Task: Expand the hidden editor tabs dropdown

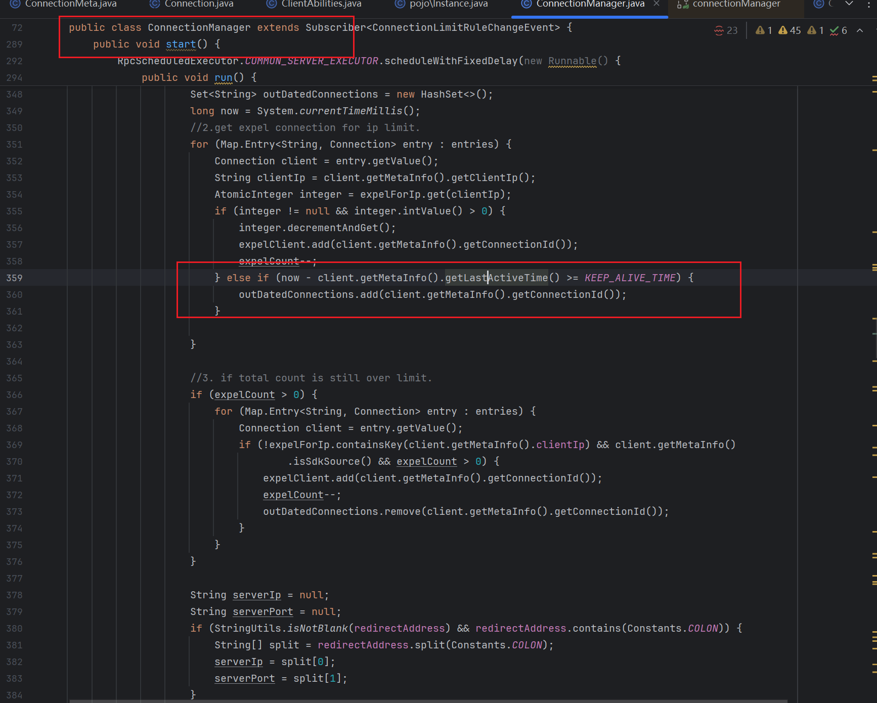Action: pos(849,4)
